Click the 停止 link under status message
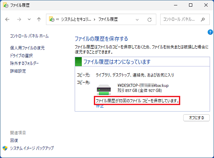 [x=100, y=106]
